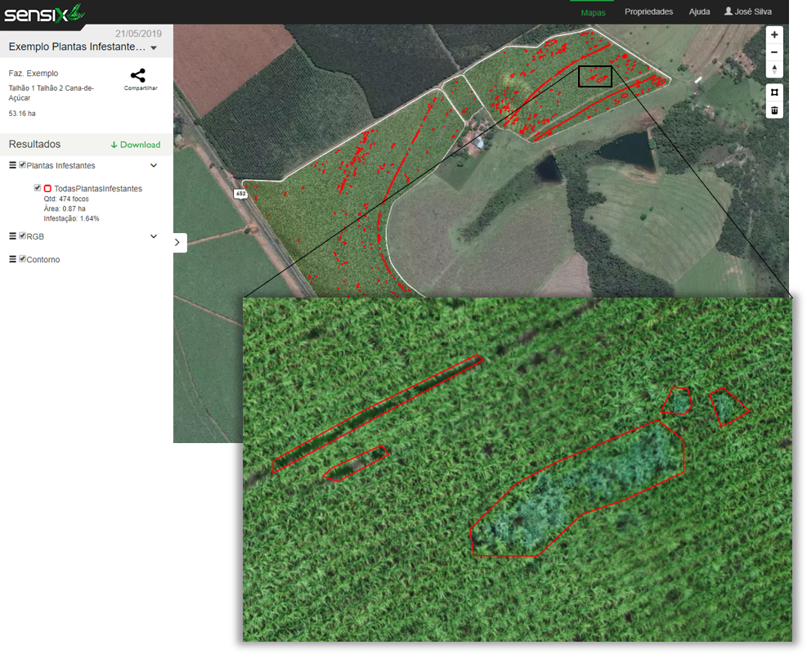The image size is (807, 654).
Task: Select the polygon drawing tool icon
Action: [774, 92]
